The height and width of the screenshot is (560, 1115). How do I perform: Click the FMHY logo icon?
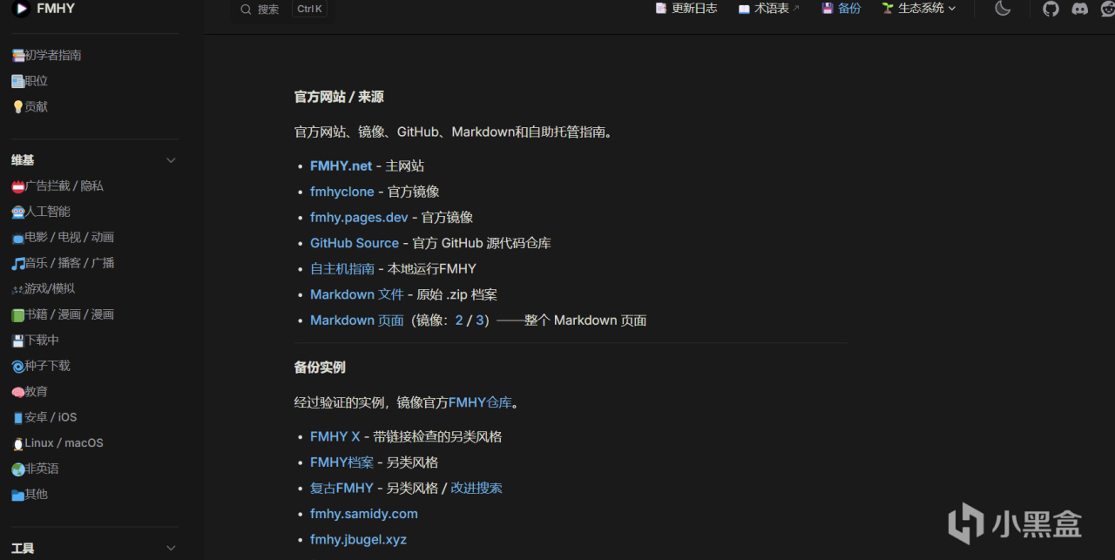coord(22,9)
